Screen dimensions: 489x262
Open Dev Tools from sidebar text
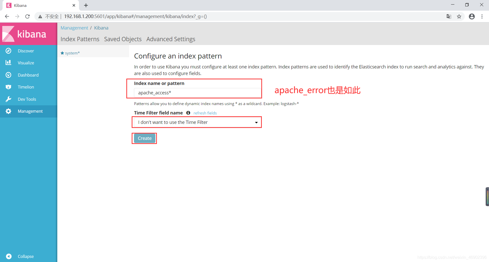click(x=27, y=99)
